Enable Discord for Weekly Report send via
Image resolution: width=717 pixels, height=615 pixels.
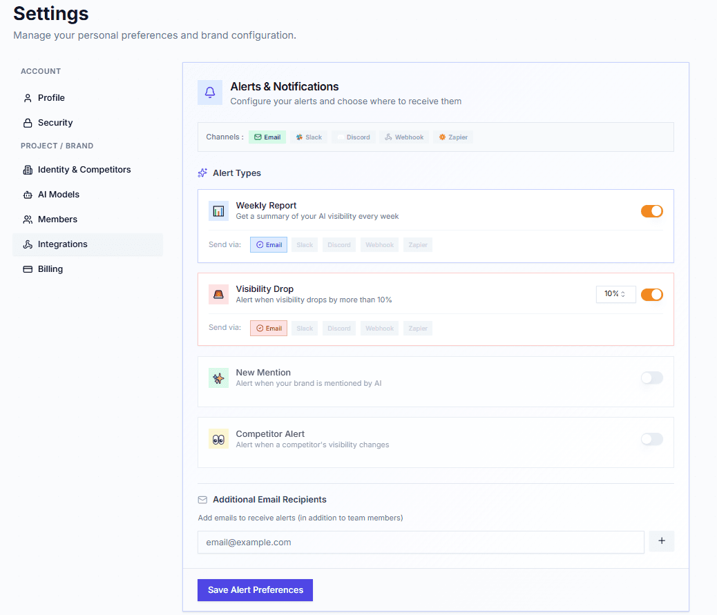coord(338,244)
